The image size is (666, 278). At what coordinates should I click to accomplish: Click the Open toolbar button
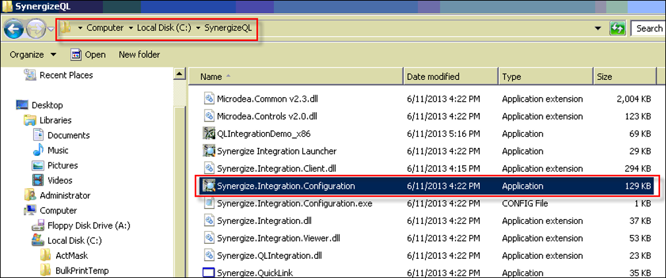88,54
